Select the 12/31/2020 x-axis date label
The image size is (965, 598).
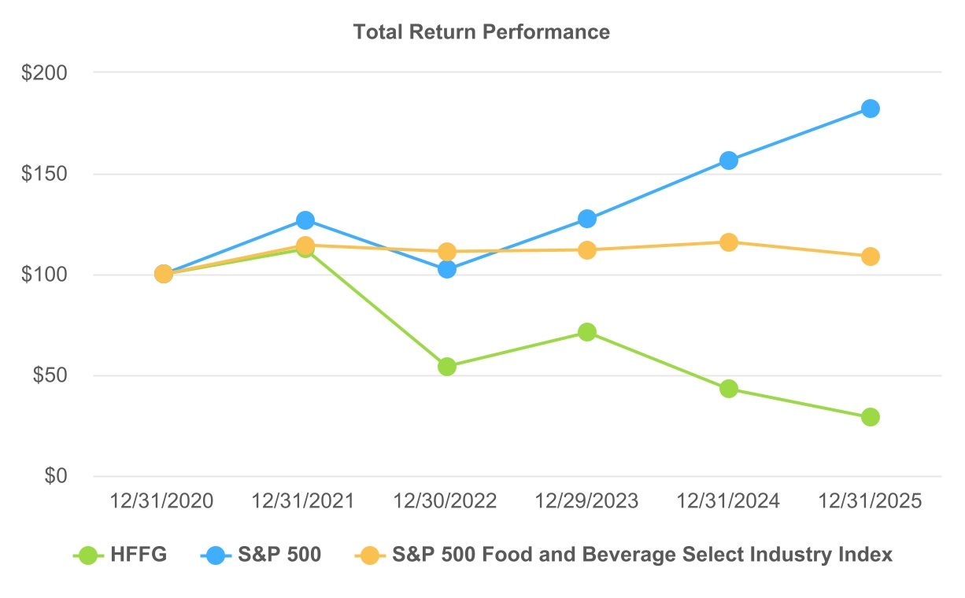[162, 501]
